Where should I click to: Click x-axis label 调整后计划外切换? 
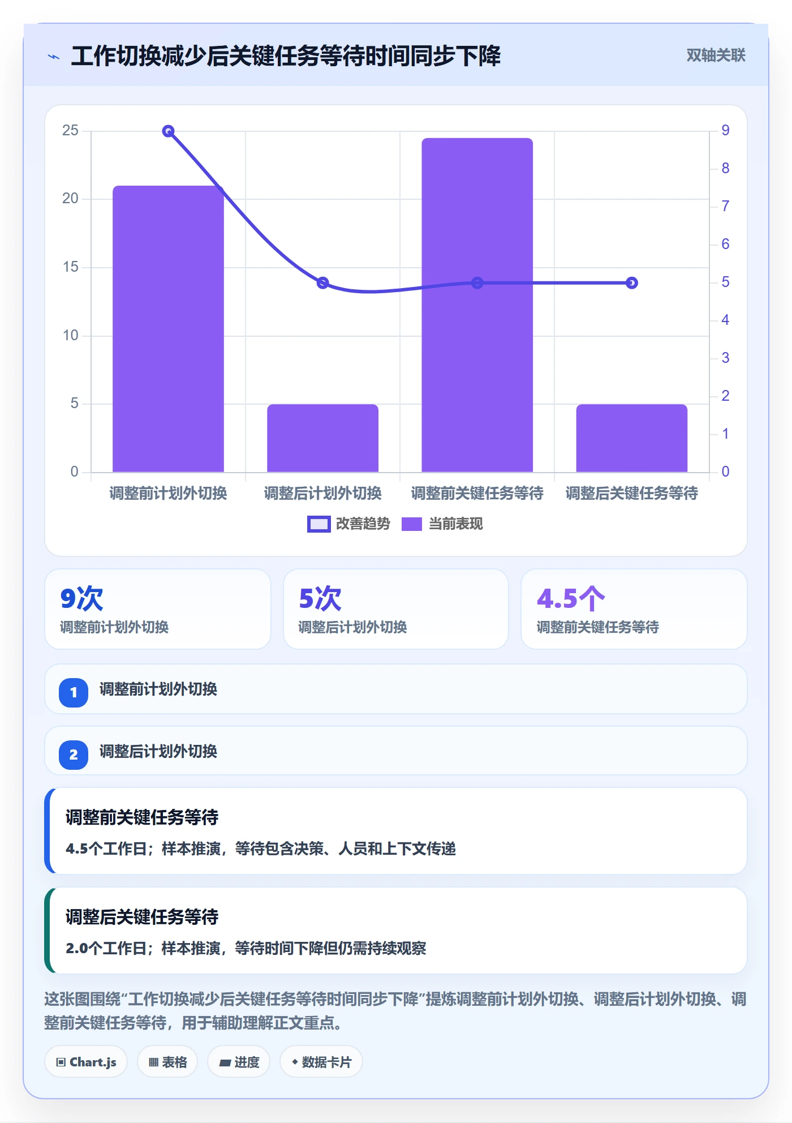point(322,494)
